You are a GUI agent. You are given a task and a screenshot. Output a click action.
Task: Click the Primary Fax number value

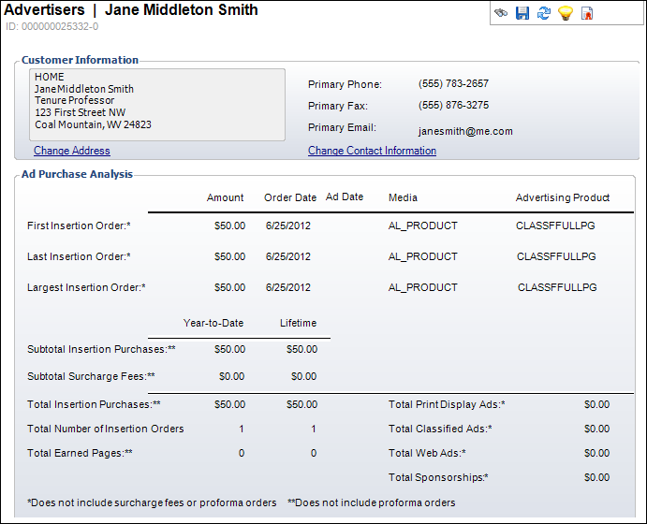point(453,106)
